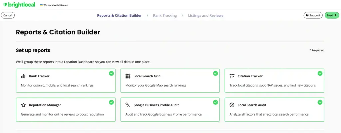Click 'Audit and track Google Business Profile performance'
Viewport: 341px width, 133px height.
[164, 114]
